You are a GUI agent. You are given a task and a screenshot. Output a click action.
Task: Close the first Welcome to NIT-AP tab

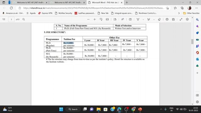pyautogui.click(x=46, y=3)
